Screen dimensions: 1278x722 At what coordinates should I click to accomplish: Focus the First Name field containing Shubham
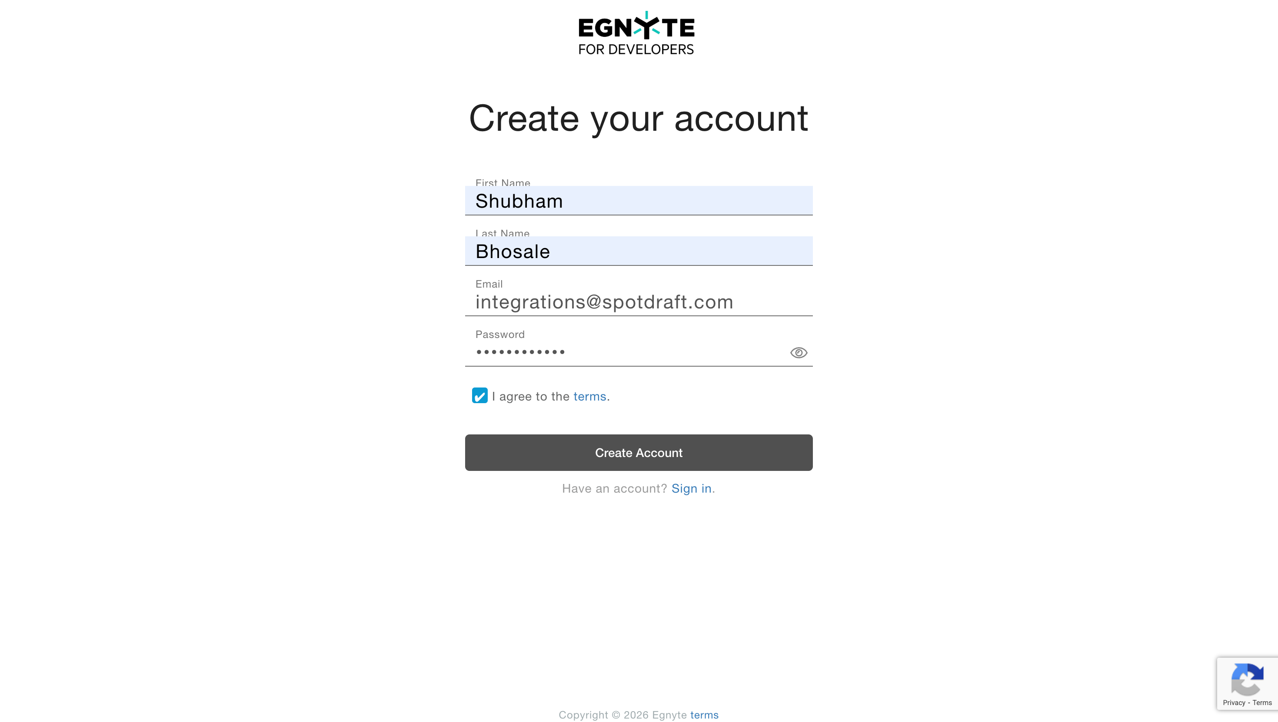pos(638,201)
